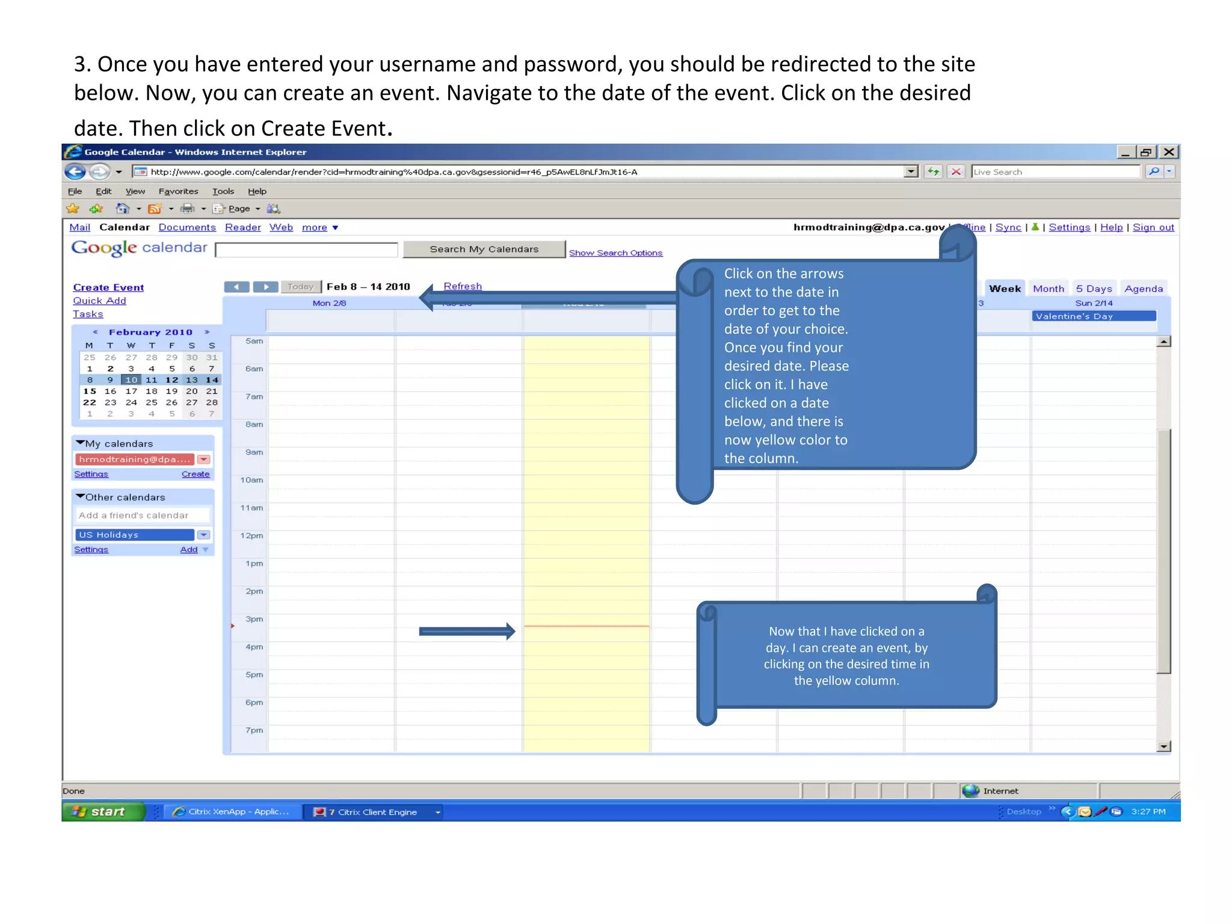Open the Tools menu
This screenshot has width=1232, height=924.
coord(223,191)
